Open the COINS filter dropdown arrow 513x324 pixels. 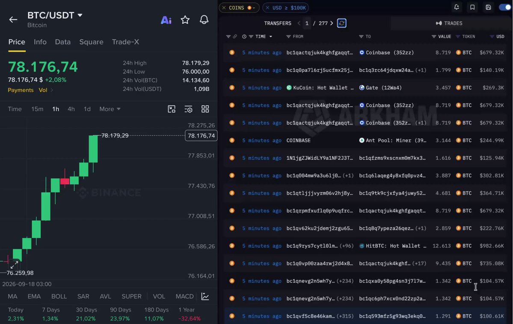(x=254, y=8)
